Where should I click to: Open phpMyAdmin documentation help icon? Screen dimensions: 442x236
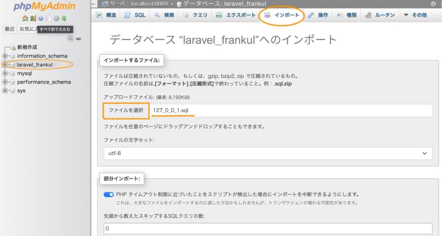click(41, 18)
